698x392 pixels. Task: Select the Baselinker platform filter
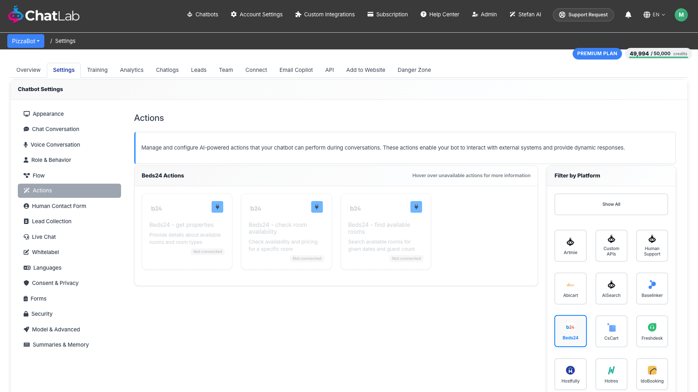(x=652, y=289)
